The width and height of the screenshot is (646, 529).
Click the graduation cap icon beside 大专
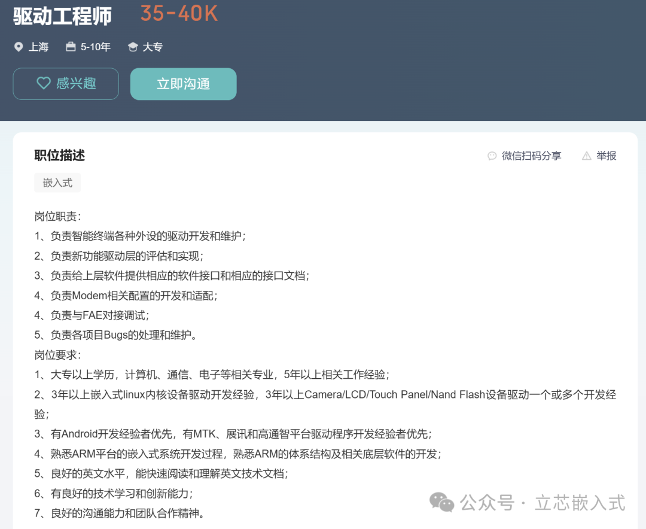coord(133,47)
